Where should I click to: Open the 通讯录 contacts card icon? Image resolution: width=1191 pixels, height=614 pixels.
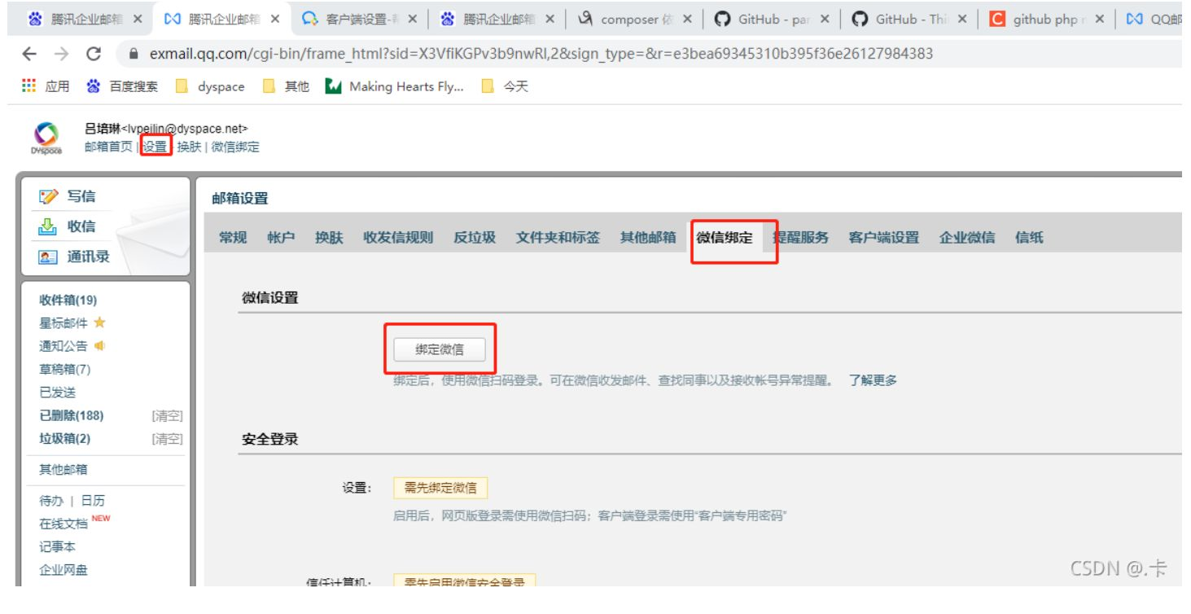point(49,257)
